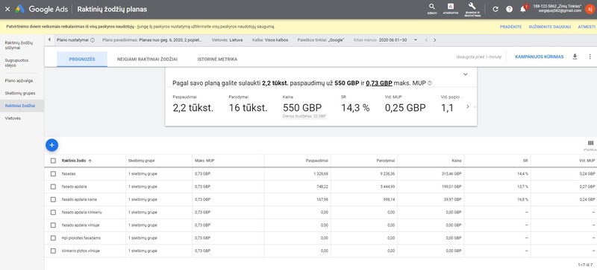This screenshot has height=270, width=597.
Task: Click the help icon after maks. MUP
Action: pyautogui.click(x=430, y=83)
